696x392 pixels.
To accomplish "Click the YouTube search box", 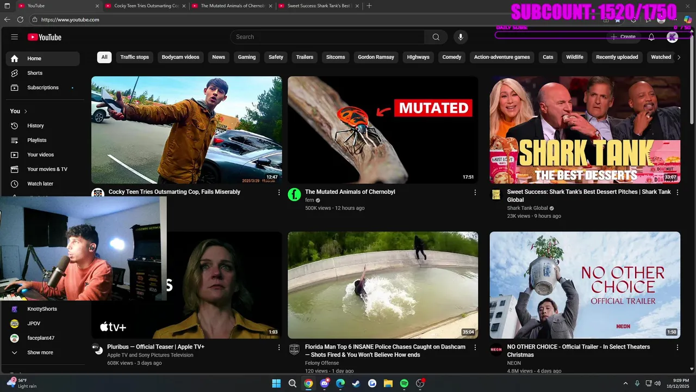I will pos(327,37).
